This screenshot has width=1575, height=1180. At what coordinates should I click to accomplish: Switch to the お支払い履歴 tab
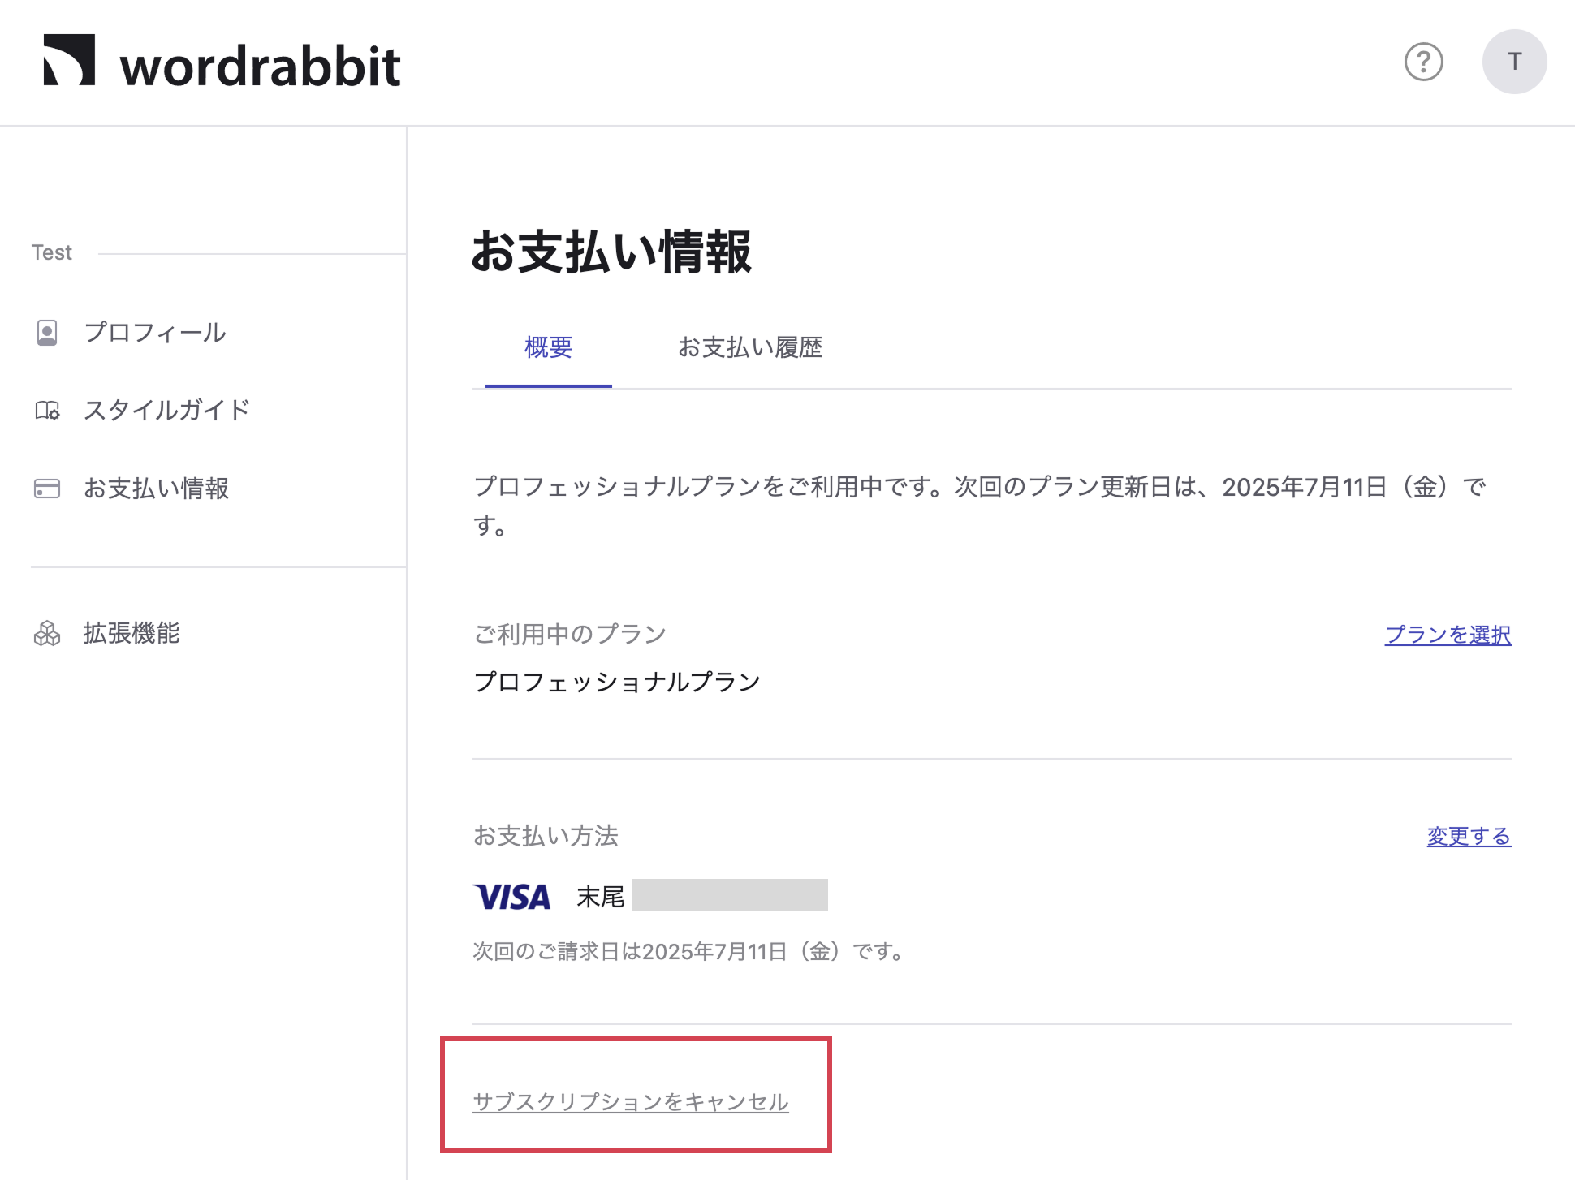750,347
